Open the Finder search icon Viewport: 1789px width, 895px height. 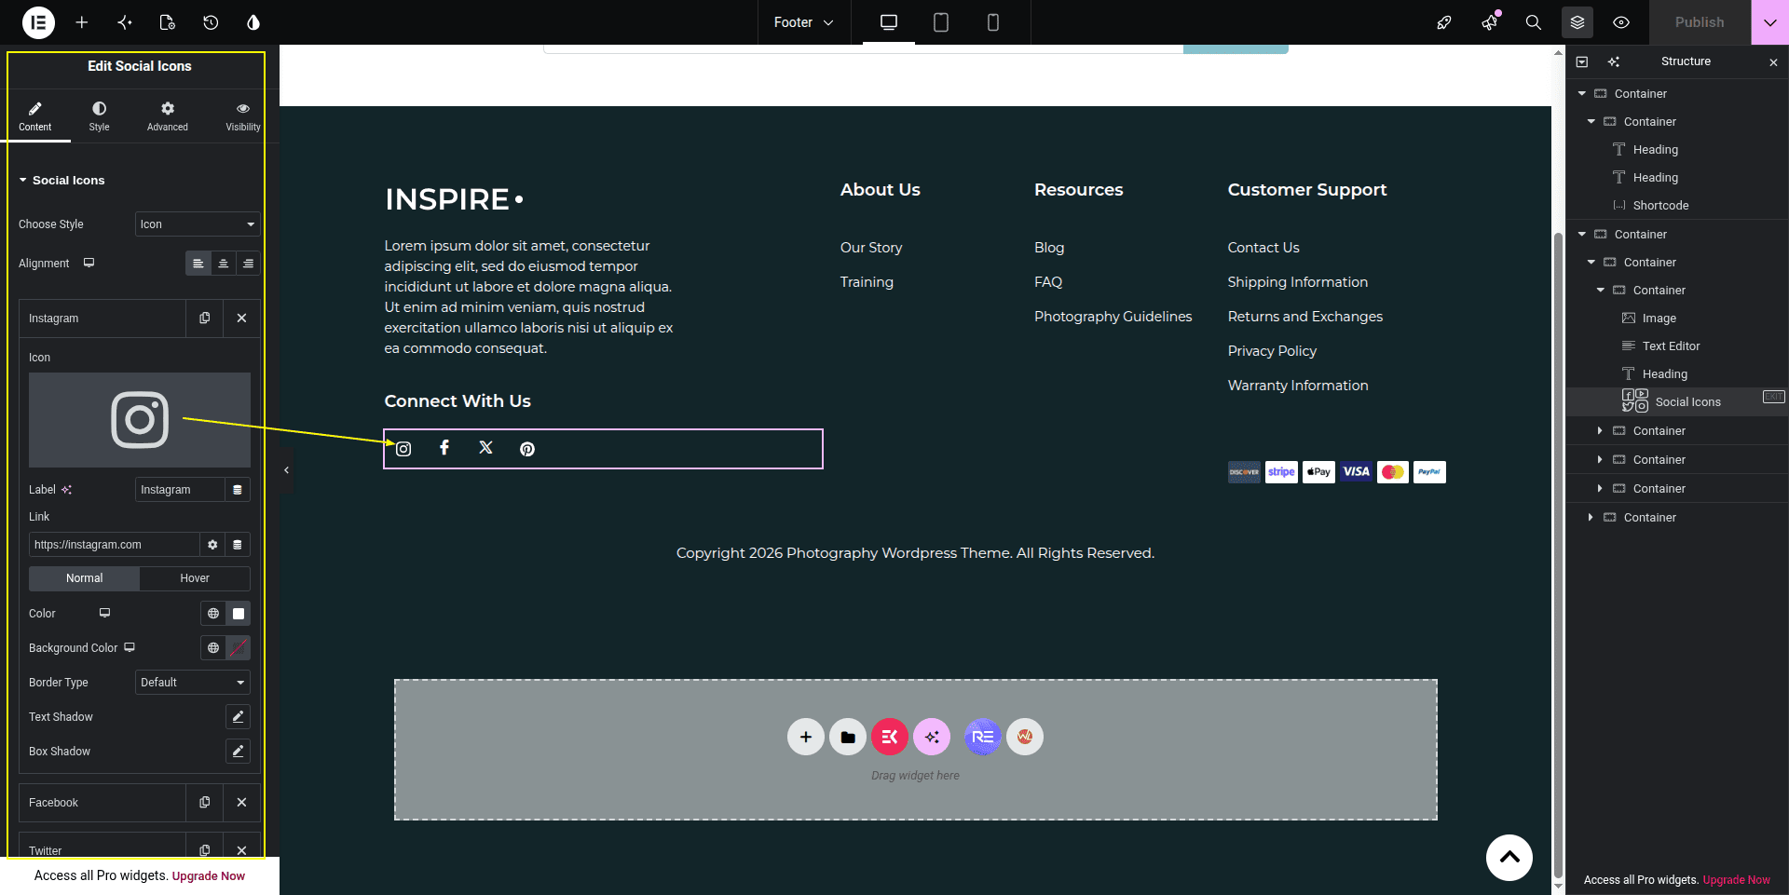tap(1533, 22)
